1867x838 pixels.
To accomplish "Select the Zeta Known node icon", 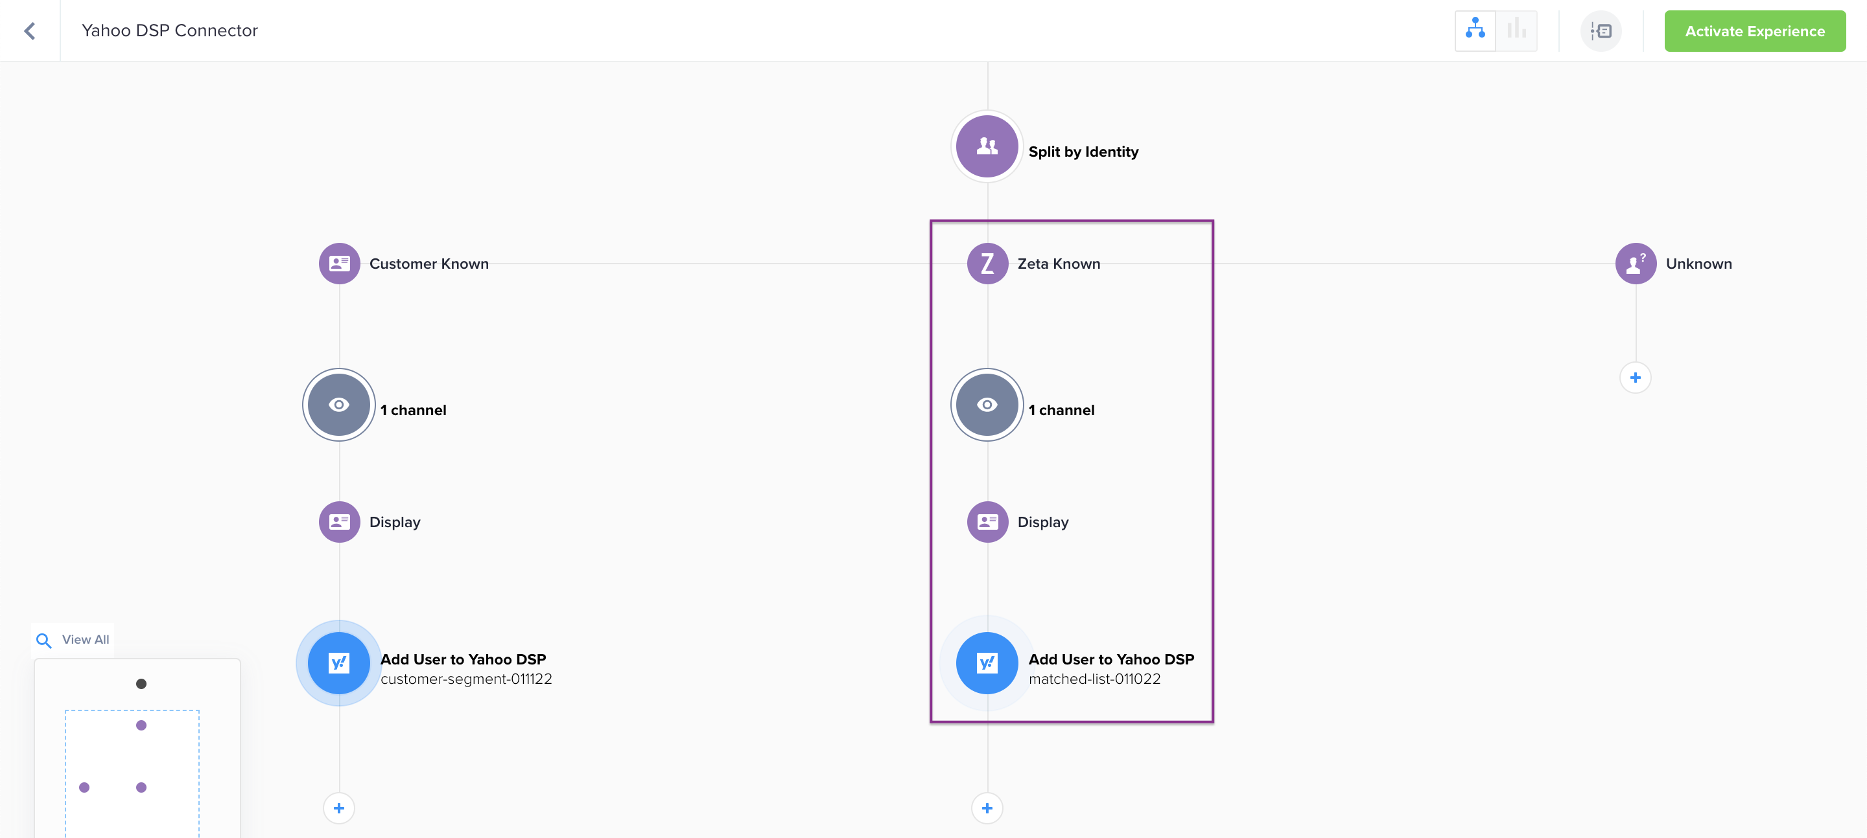I will [x=987, y=264].
